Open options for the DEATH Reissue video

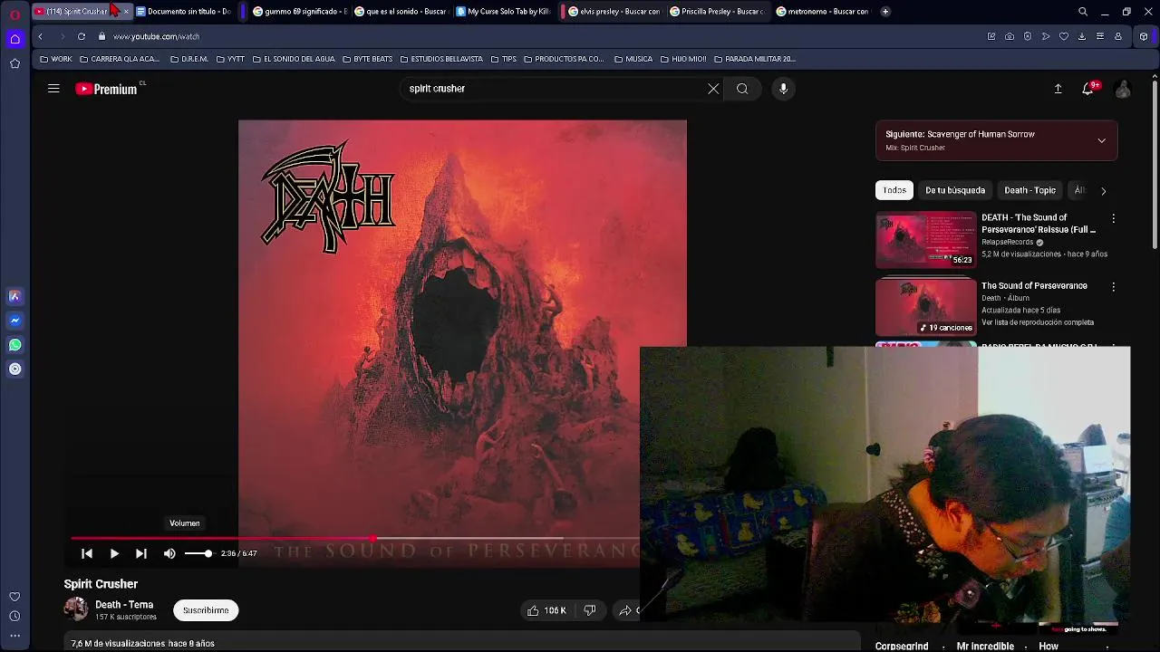(x=1113, y=218)
